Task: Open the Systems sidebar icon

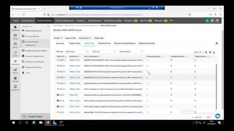Action: 15,53
